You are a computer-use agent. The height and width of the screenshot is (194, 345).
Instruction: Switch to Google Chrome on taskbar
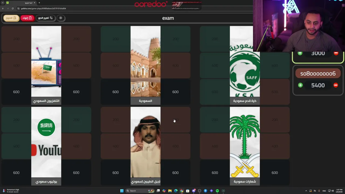click(x=182, y=191)
